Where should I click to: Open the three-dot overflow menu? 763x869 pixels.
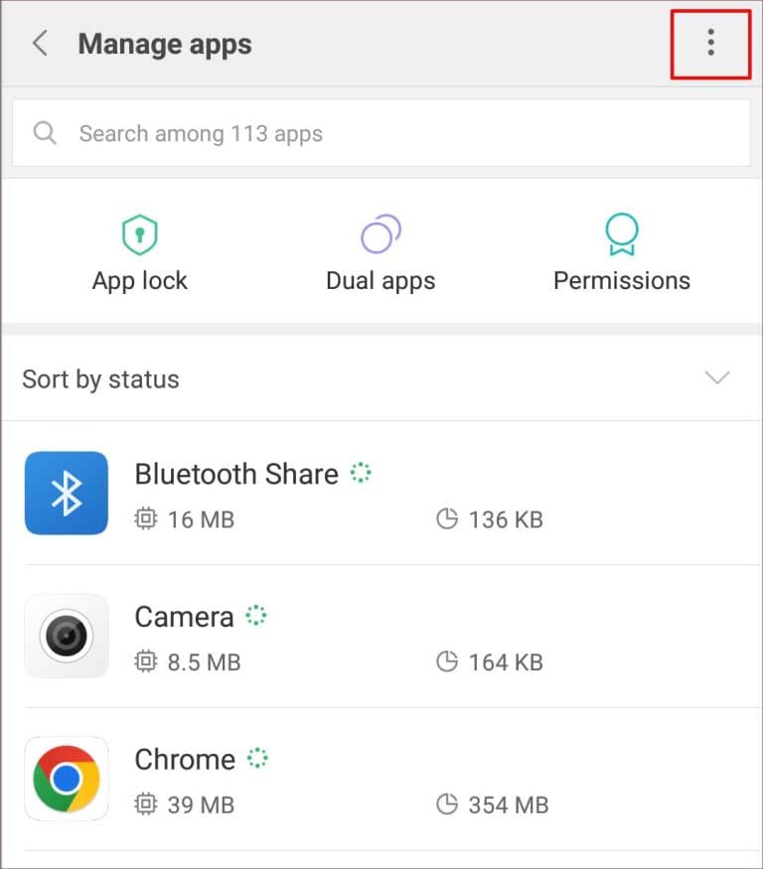[x=710, y=44]
